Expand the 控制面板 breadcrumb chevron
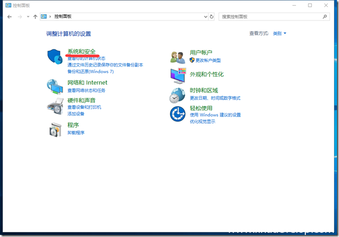 click(50, 17)
